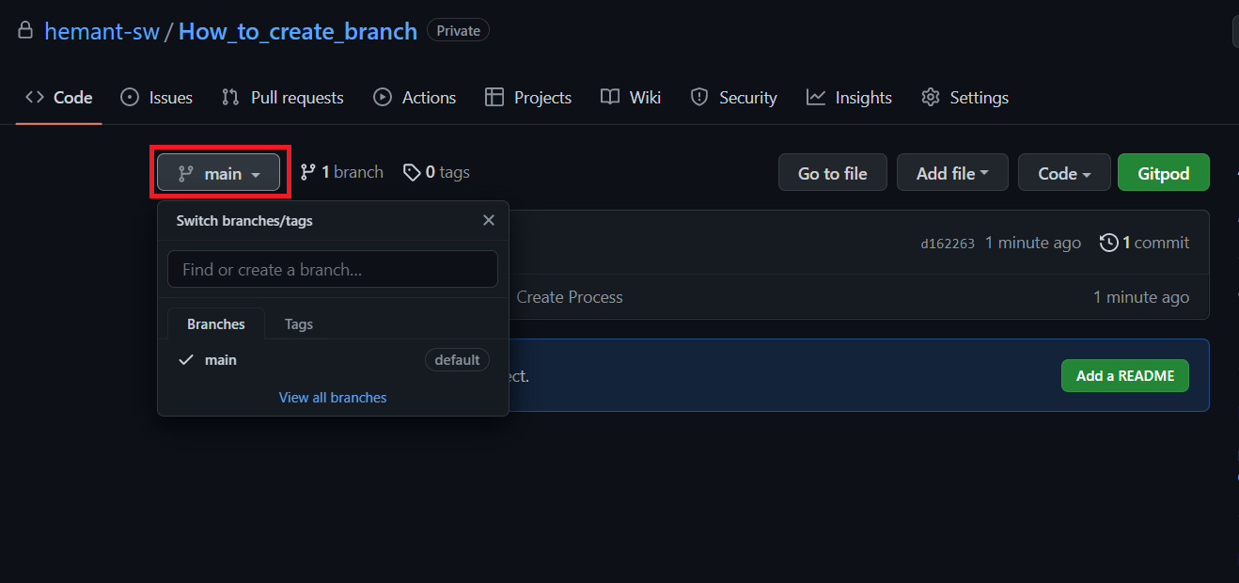Select the main branch entry

pyautogui.click(x=333, y=360)
